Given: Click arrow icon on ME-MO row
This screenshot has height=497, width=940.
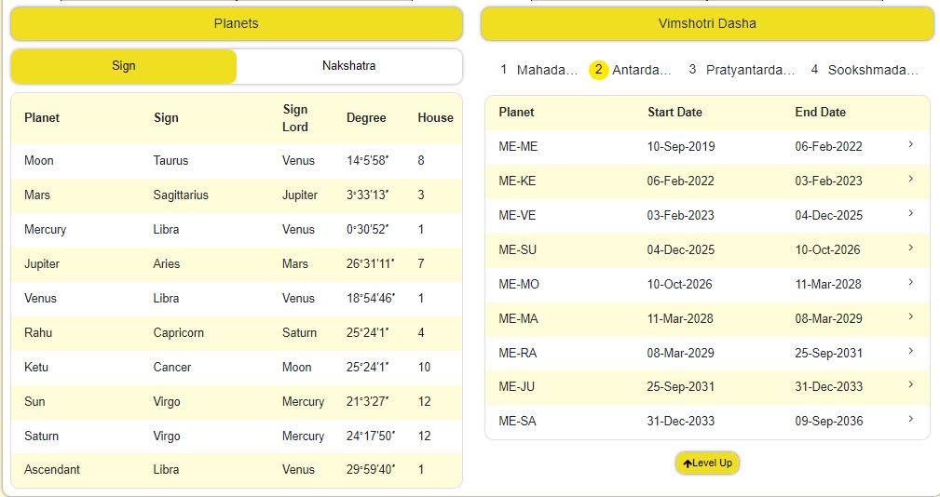Looking at the screenshot, I should (x=910, y=283).
